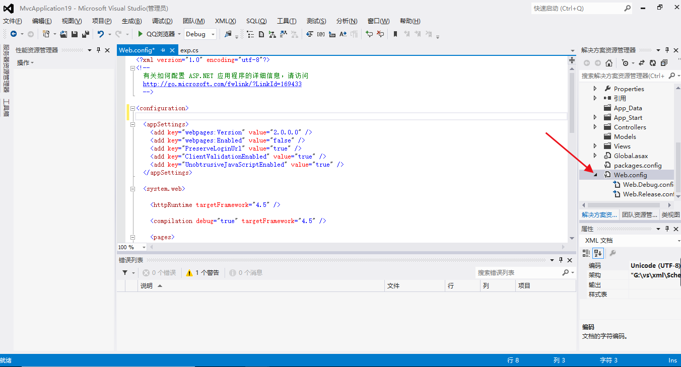Open the 调试(D) menu
Screen dimensions: 681x367
162,21
